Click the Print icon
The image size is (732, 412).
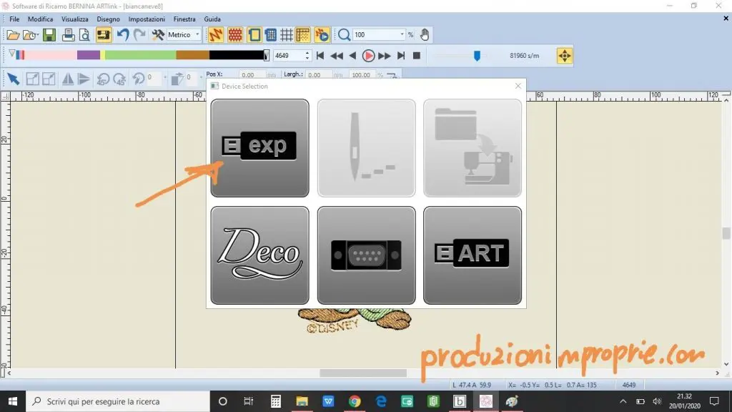pyautogui.click(x=68, y=35)
